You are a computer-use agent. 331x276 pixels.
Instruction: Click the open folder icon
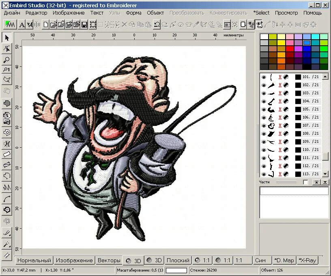coord(54,25)
